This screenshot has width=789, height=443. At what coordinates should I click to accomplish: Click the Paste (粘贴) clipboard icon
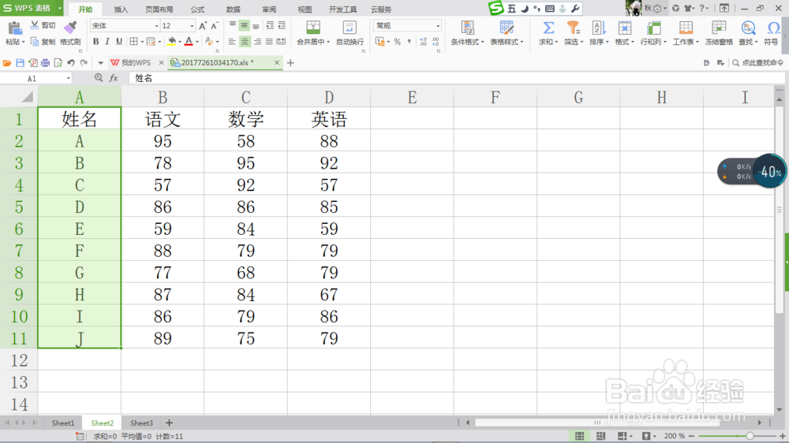(x=14, y=28)
